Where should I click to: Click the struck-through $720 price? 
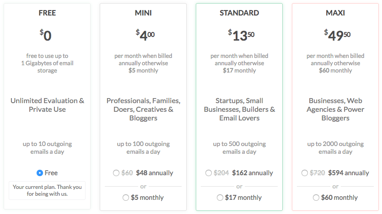click(x=317, y=173)
